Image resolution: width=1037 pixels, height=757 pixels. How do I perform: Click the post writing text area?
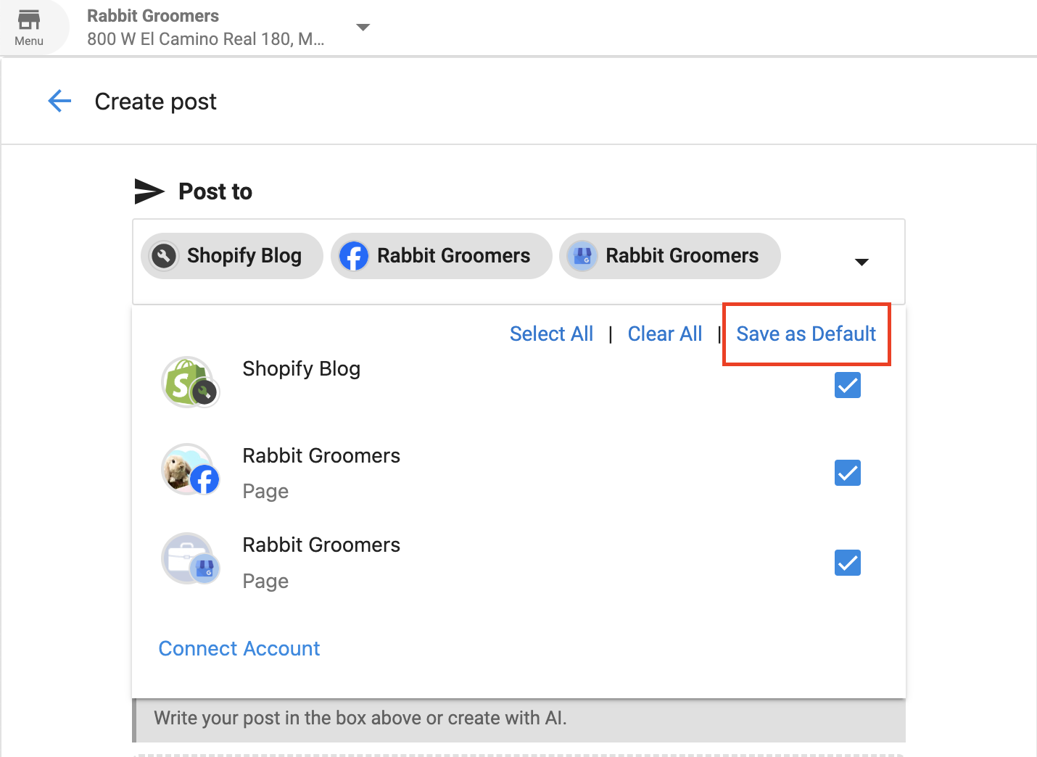coord(518,718)
